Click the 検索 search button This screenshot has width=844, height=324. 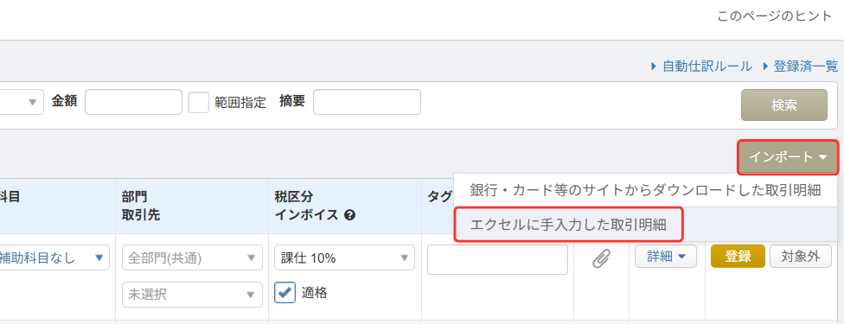tap(784, 105)
